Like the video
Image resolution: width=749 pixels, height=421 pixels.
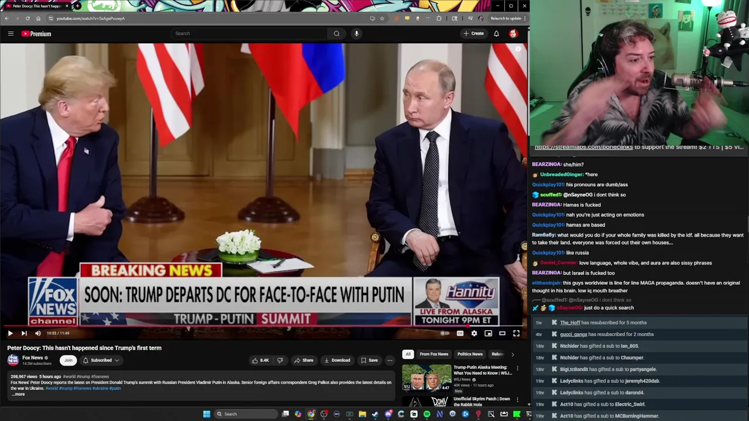coord(260,360)
